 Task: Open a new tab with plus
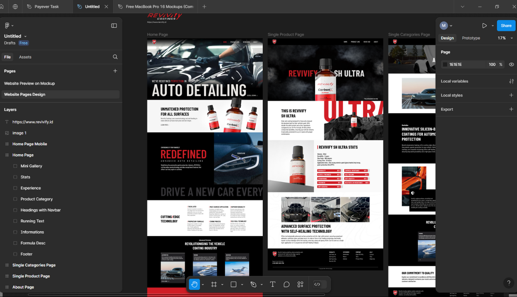pos(204,7)
